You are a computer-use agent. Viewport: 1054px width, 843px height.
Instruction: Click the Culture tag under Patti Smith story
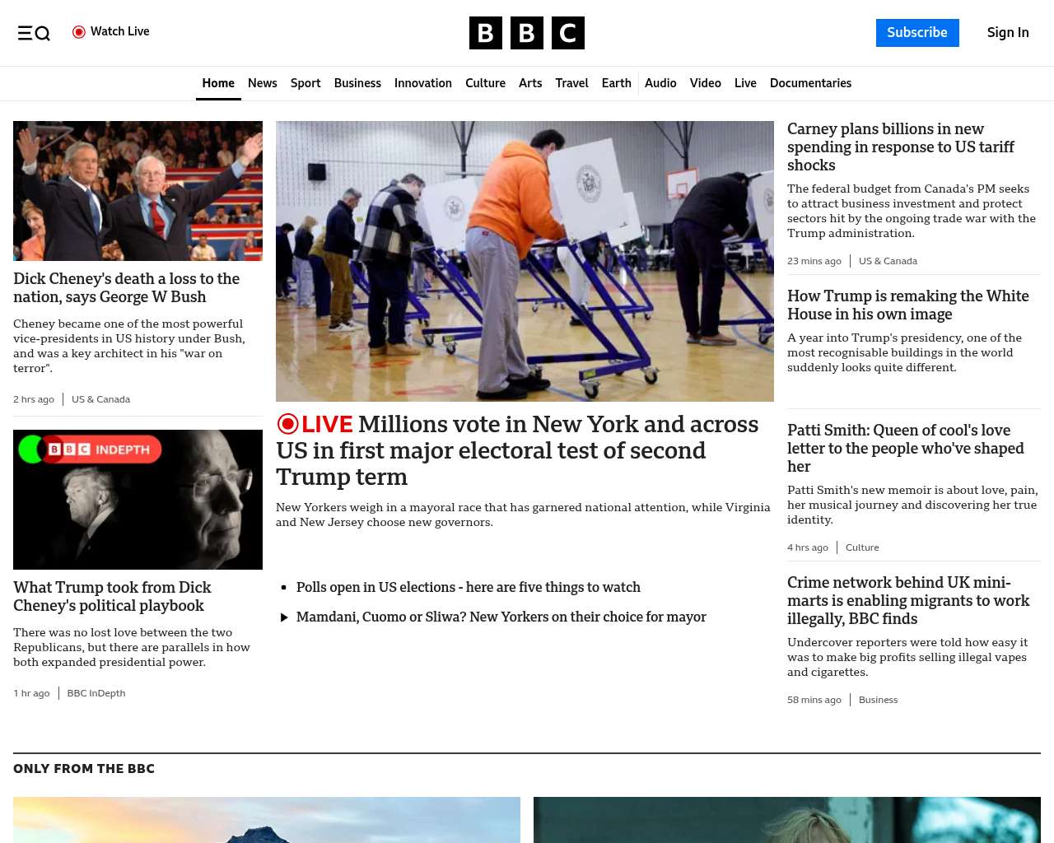coord(861,547)
